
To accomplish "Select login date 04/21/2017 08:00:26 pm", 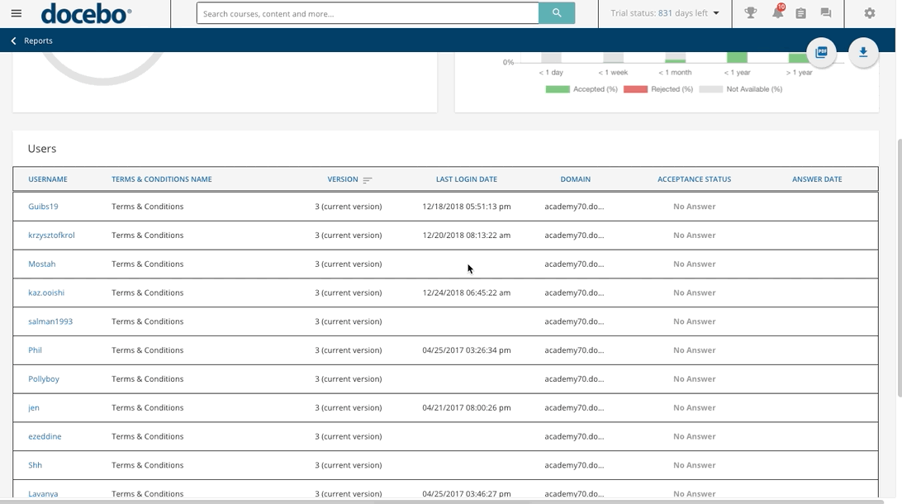I will pyautogui.click(x=467, y=408).
